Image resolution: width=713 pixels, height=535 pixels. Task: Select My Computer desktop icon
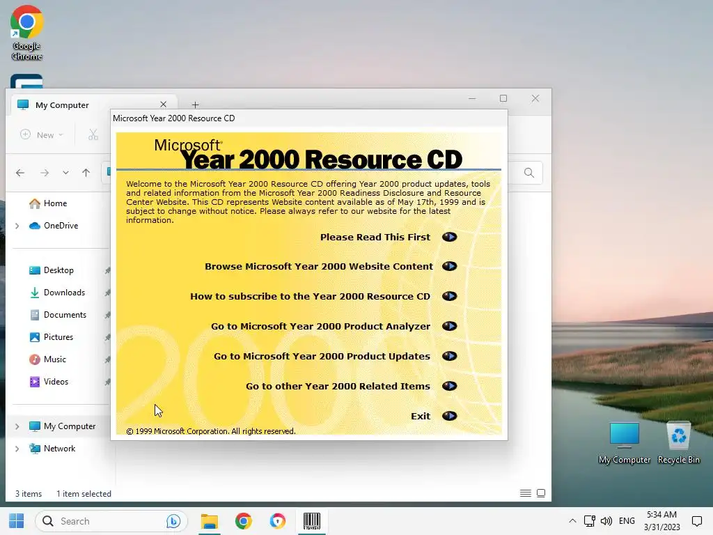coord(625,443)
